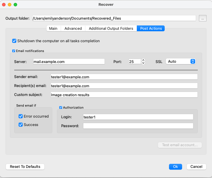Image resolution: width=212 pixels, height=178 pixels.
Task: Switch to the Main tab
Action: point(53,28)
